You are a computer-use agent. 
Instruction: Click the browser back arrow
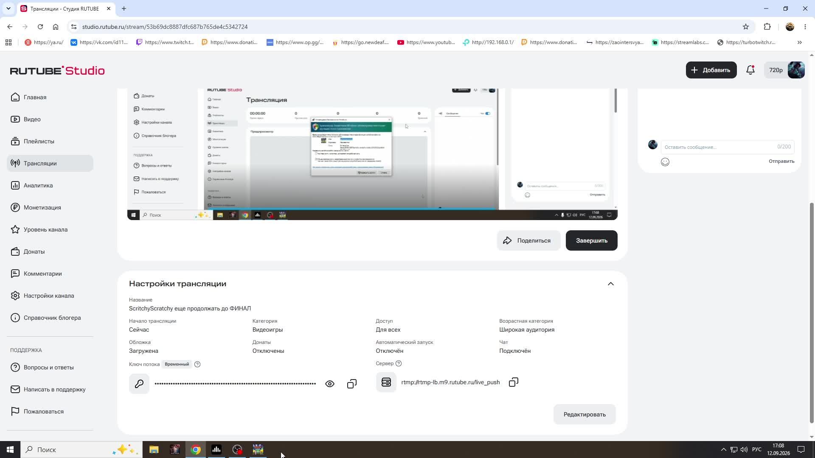tap(10, 27)
